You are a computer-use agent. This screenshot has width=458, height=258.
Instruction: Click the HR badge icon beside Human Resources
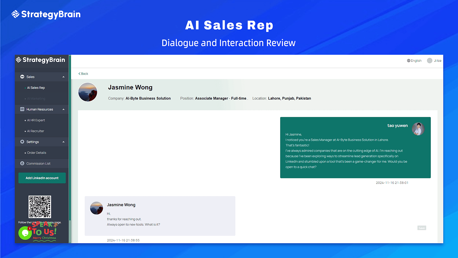pyautogui.click(x=22, y=109)
